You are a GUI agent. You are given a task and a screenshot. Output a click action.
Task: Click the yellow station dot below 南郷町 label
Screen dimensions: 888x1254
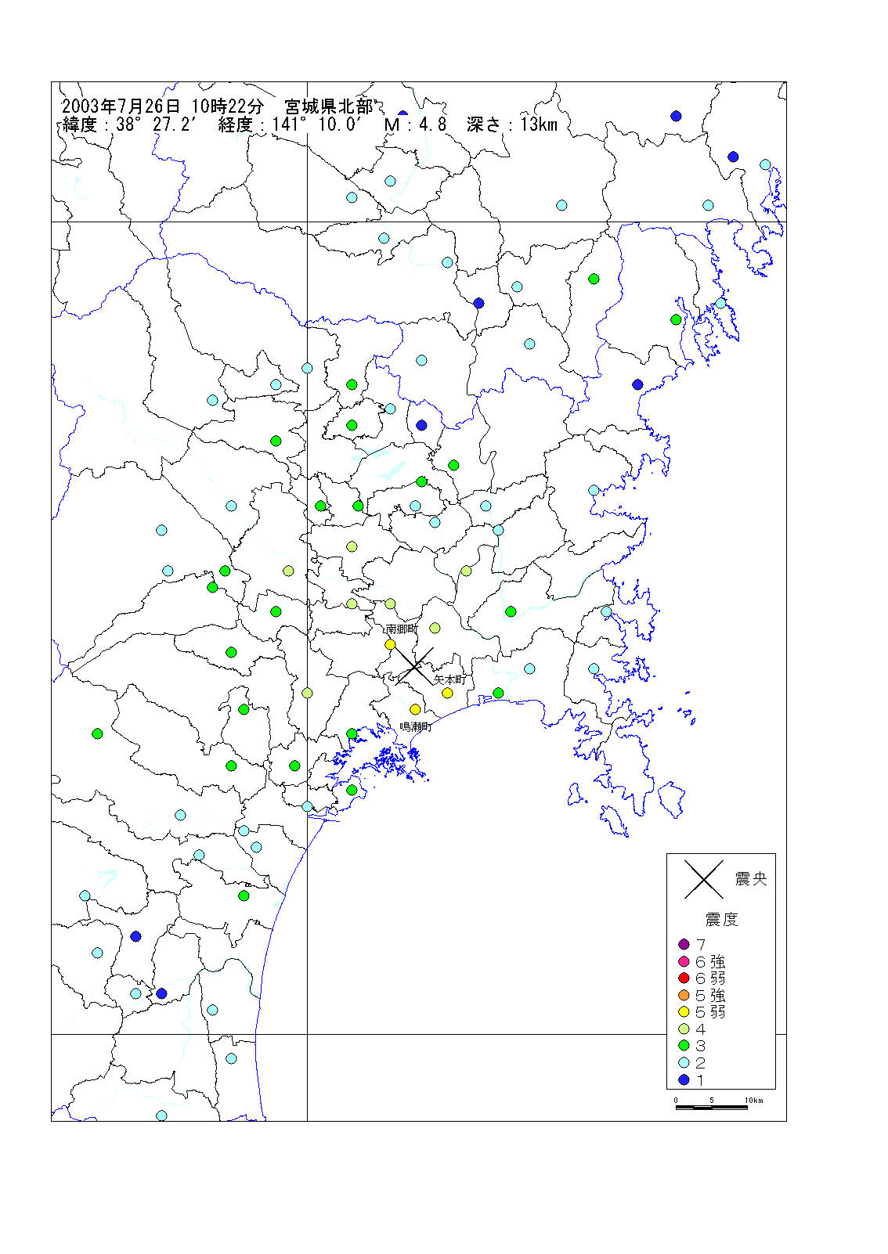point(390,644)
